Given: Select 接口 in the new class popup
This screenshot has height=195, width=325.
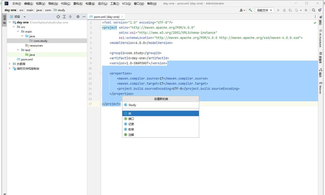Looking at the screenshot, I should [131, 119].
